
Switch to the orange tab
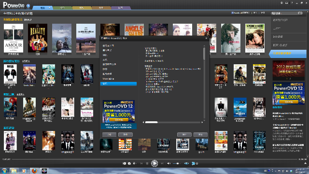[x=101, y=8]
